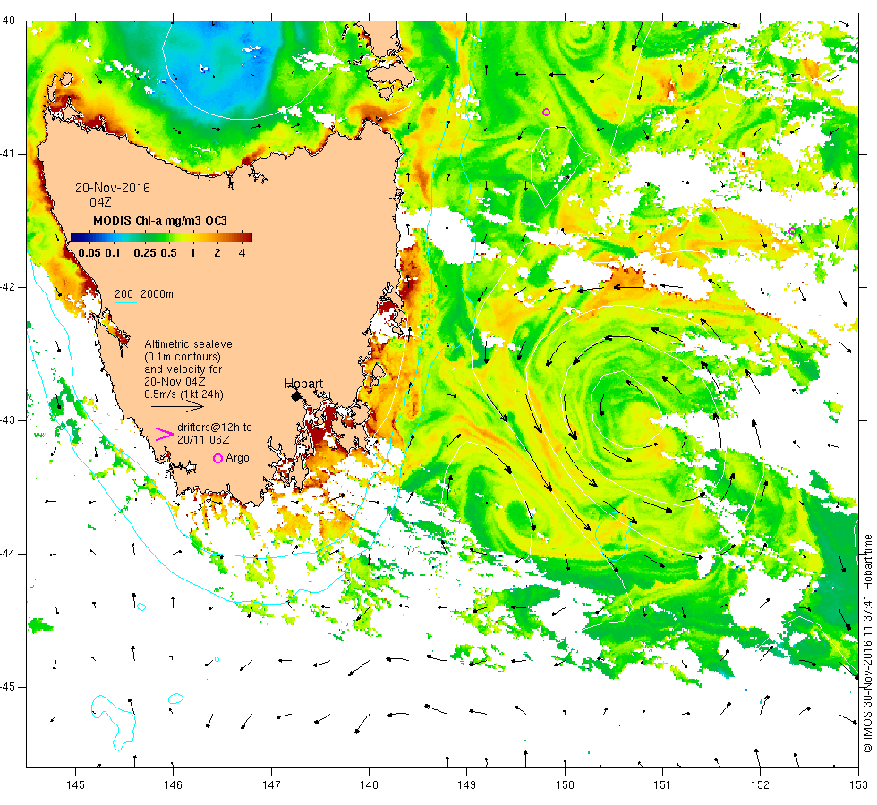Click longitude axis label '150'
This screenshot has height=805, width=877.
565,785
